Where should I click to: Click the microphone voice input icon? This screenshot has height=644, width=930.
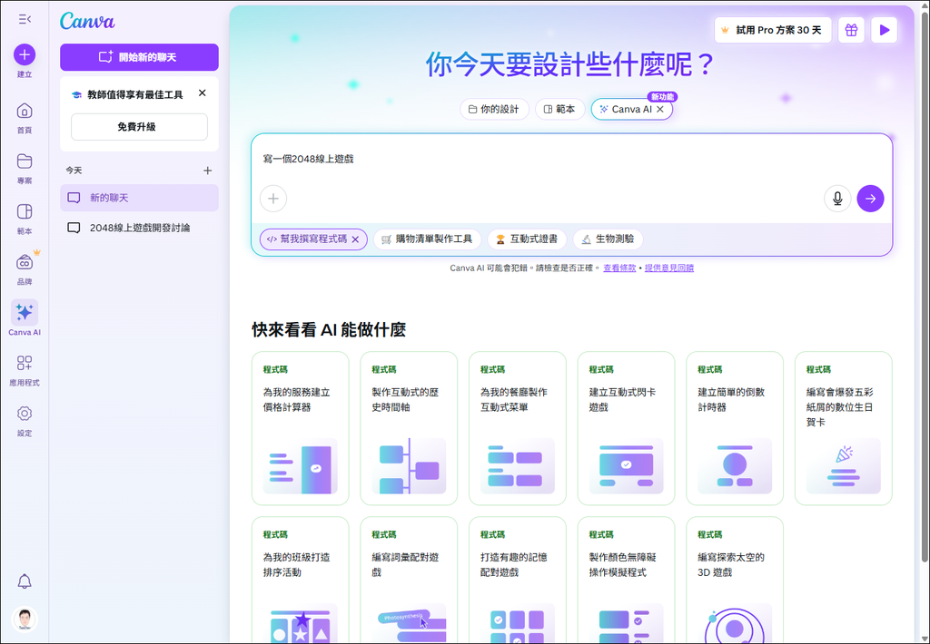click(837, 199)
